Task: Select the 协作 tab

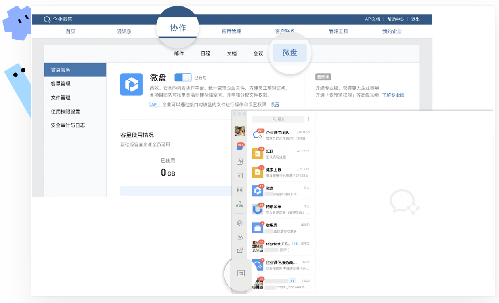Action: click(x=178, y=28)
